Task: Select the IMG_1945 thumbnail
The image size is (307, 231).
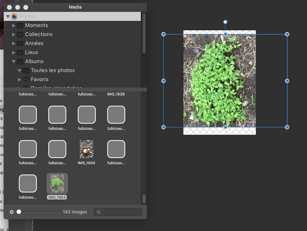Action: [86, 149]
